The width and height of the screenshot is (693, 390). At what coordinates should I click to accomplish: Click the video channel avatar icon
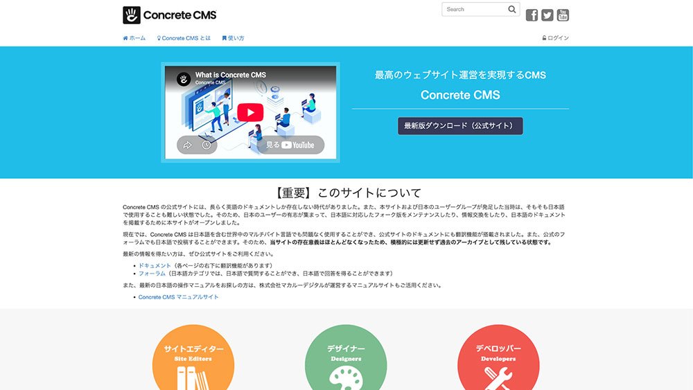pyautogui.click(x=184, y=79)
